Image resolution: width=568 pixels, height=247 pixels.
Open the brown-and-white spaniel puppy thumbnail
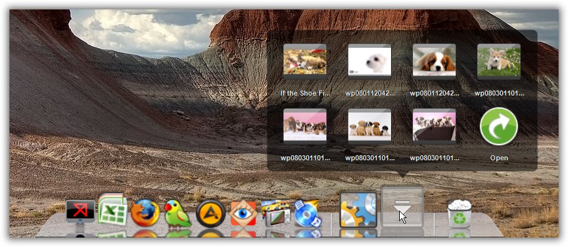point(434,62)
